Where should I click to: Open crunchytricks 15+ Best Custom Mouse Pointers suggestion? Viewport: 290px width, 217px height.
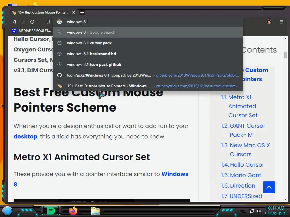(148, 86)
